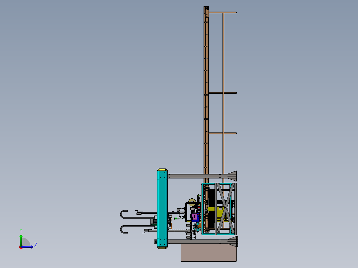This screenshot has height=268, width=358.
Task: Select the lower gray horizontal beam
Action: (x=202, y=241)
